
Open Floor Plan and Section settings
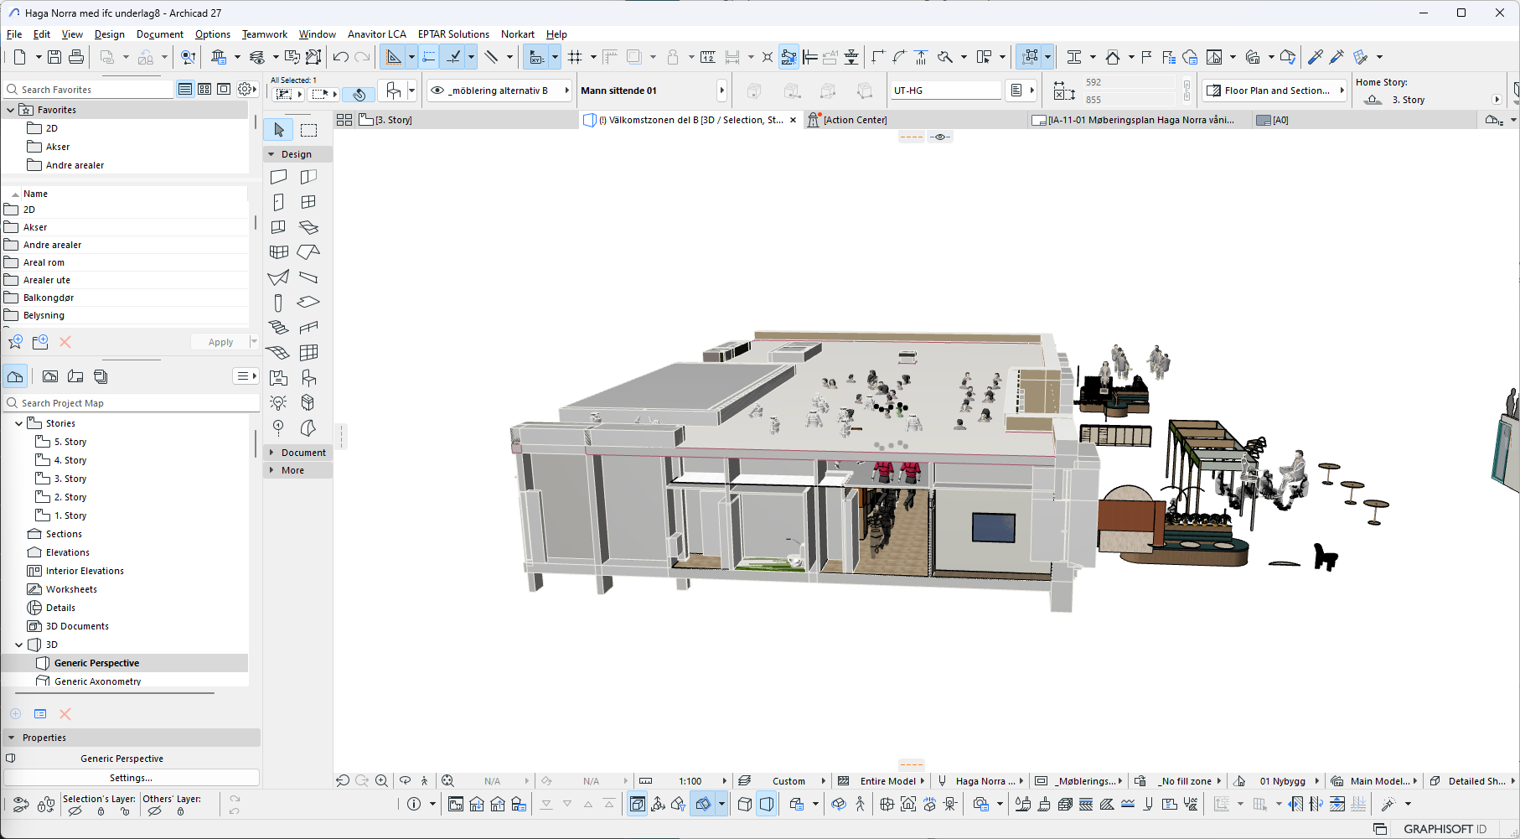tap(1275, 91)
